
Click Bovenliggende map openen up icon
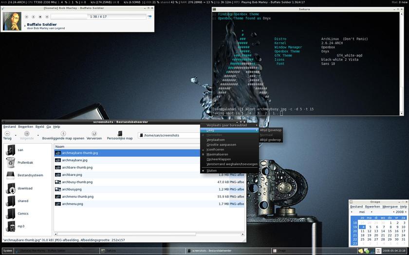pos(63,134)
